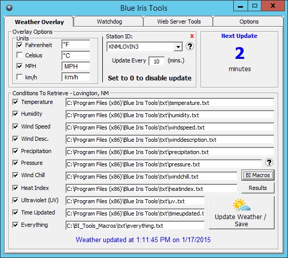Disable the Wind Chill checkbox
The height and width of the screenshot is (258, 288).
tap(15, 175)
